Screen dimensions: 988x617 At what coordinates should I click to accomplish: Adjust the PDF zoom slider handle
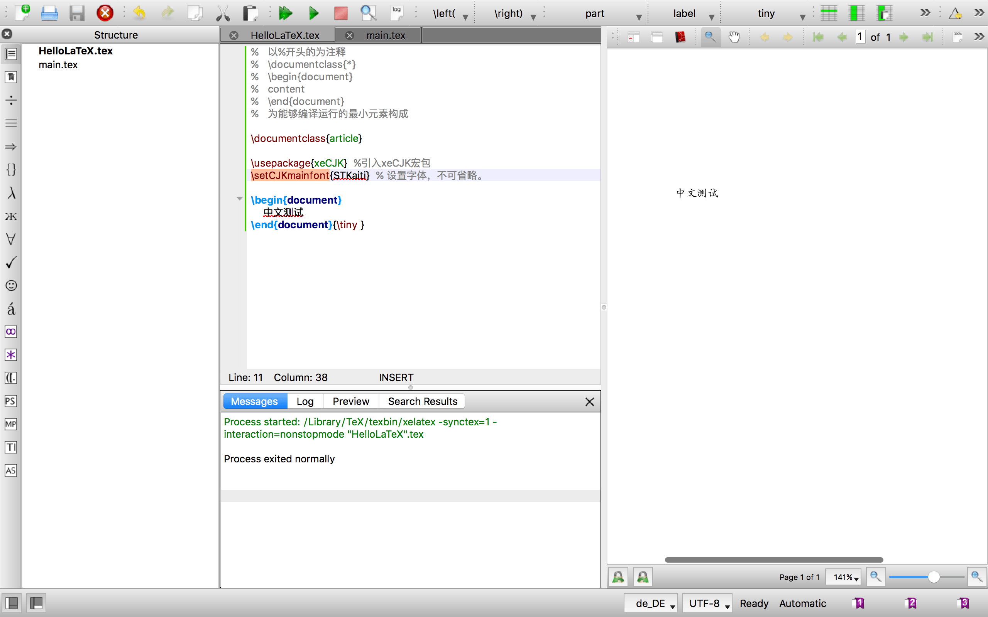point(933,577)
